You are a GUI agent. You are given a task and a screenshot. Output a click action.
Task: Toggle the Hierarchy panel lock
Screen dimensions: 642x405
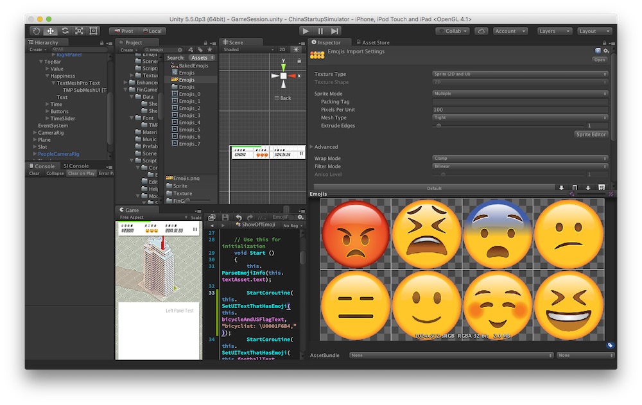[102, 42]
